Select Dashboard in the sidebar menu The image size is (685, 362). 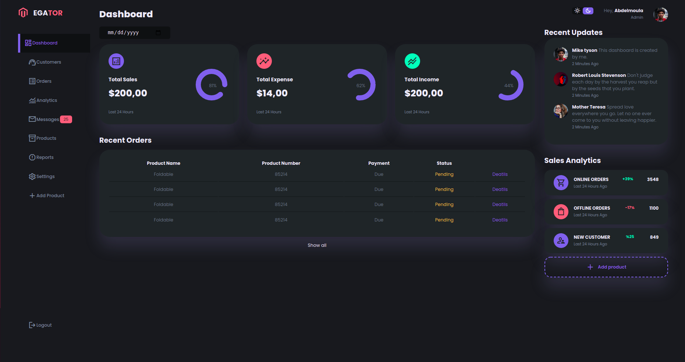coord(45,43)
